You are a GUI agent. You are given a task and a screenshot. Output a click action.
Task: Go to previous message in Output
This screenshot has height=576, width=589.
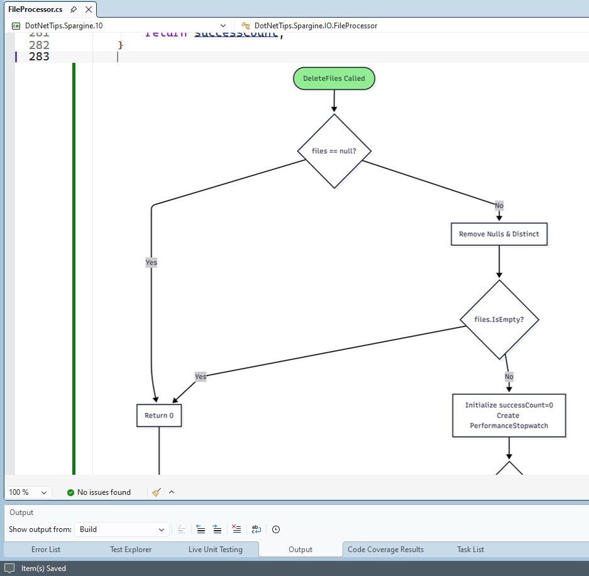pyautogui.click(x=201, y=529)
